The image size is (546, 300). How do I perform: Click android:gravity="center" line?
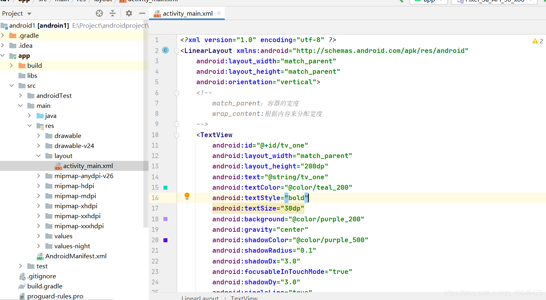click(260, 229)
